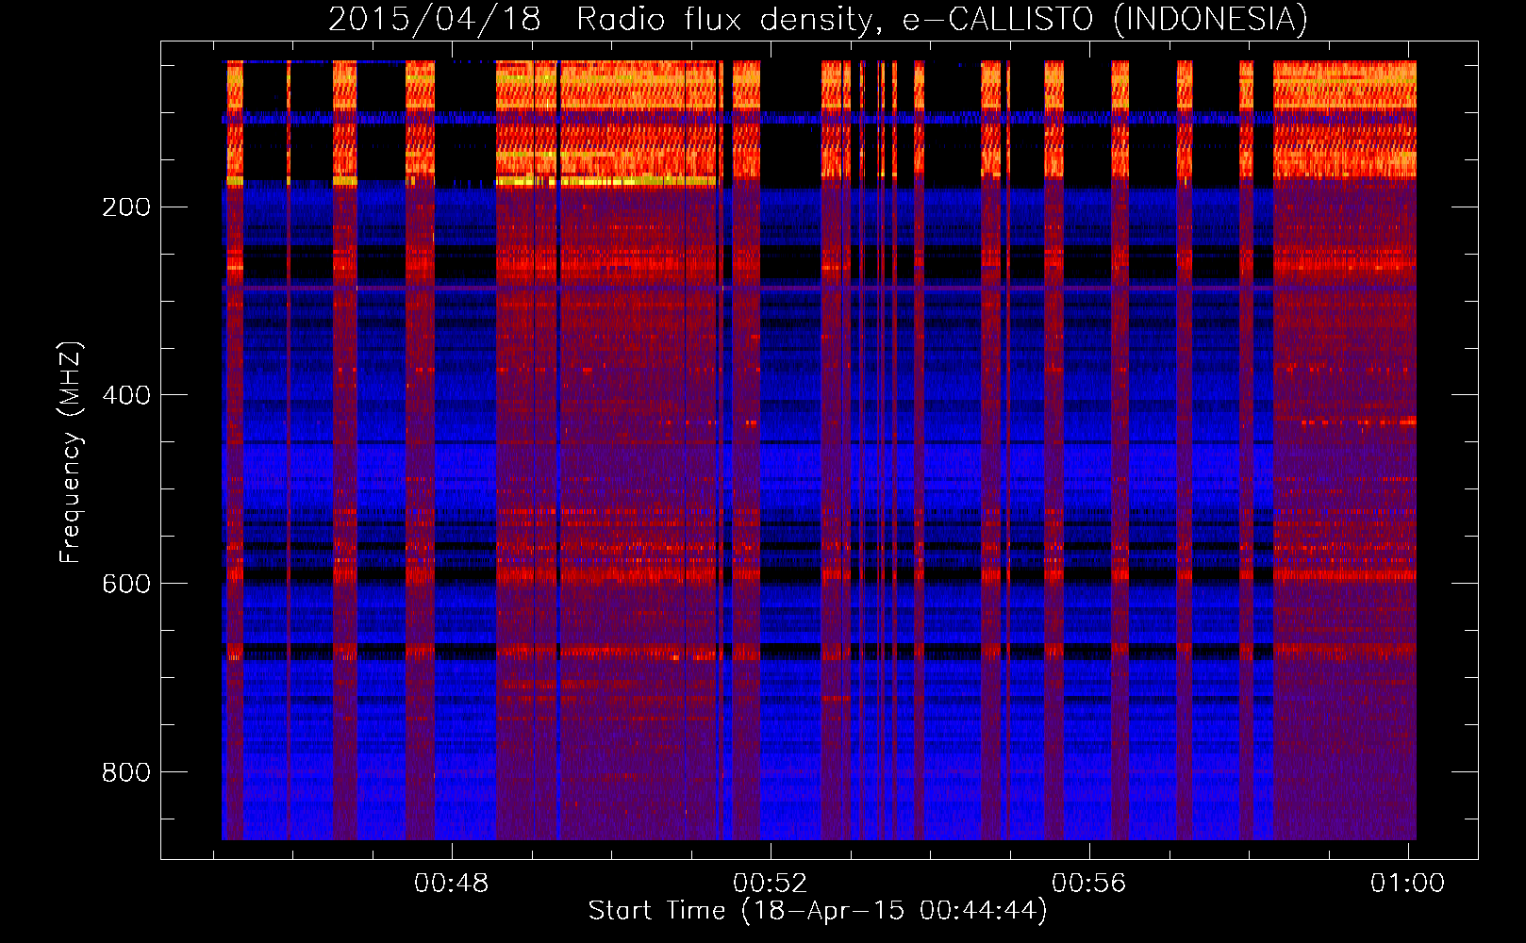Image resolution: width=1526 pixels, height=943 pixels.
Task: Click the 00:52 time tick label
Action: click(771, 883)
